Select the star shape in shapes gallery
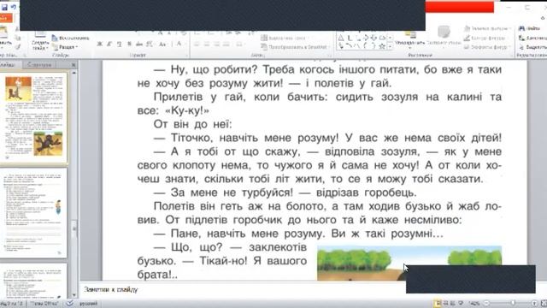Screen dimensions: 547x308 coord(382,45)
